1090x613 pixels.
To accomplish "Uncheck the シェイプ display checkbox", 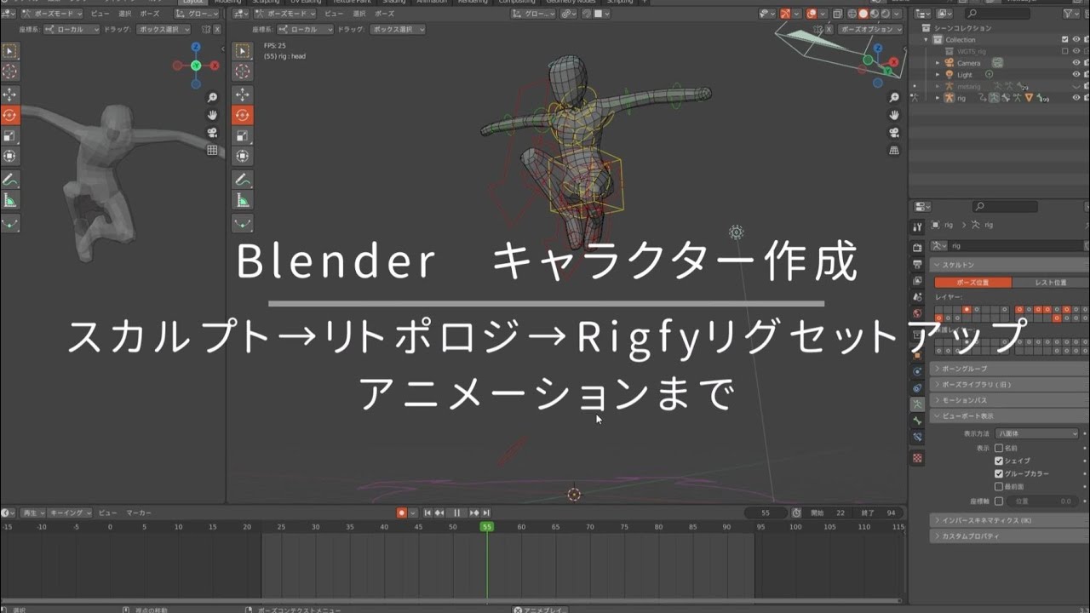I will pos(1000,461).
